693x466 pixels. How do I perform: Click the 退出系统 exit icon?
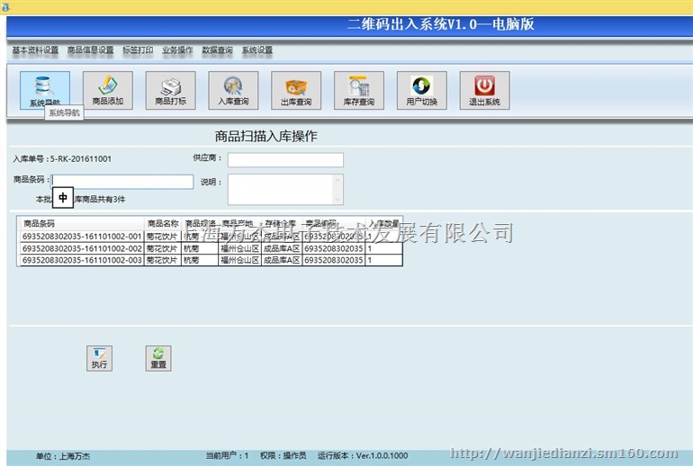pos(484,90)
